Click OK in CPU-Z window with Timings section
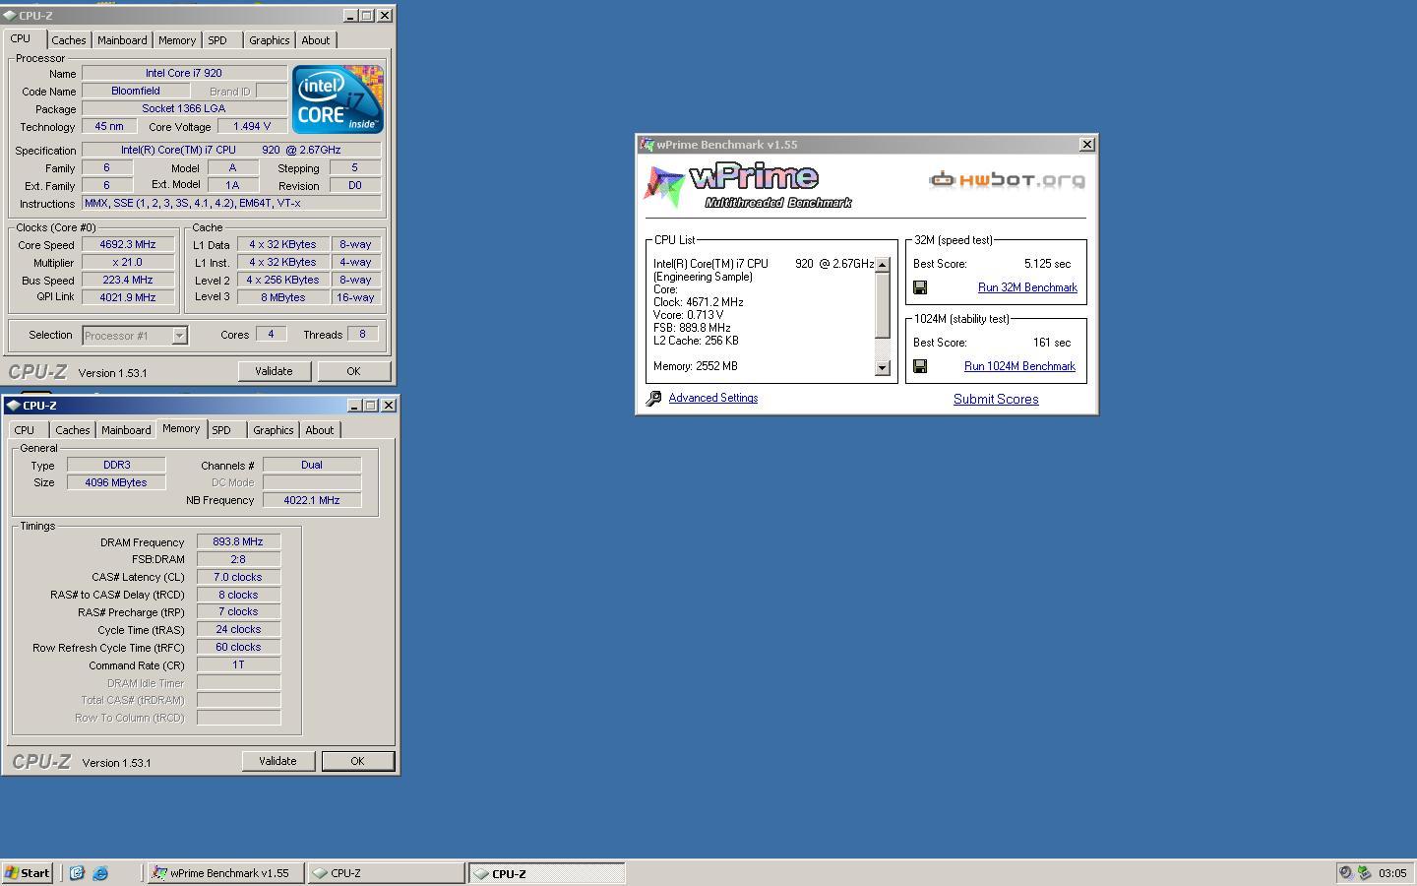Screen dimensions: 1417x886 point(357,761)
